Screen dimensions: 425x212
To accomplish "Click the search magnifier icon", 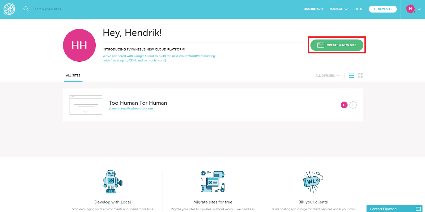I will 26,9.
